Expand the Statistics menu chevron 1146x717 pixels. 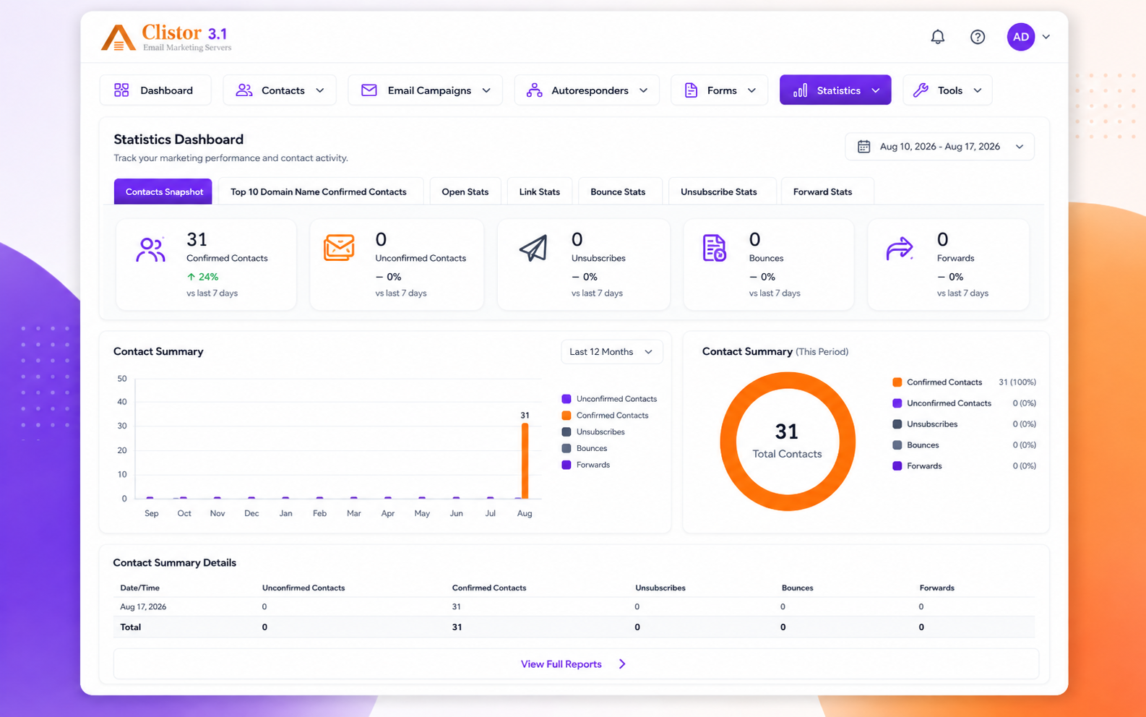(x=876, y=90)
